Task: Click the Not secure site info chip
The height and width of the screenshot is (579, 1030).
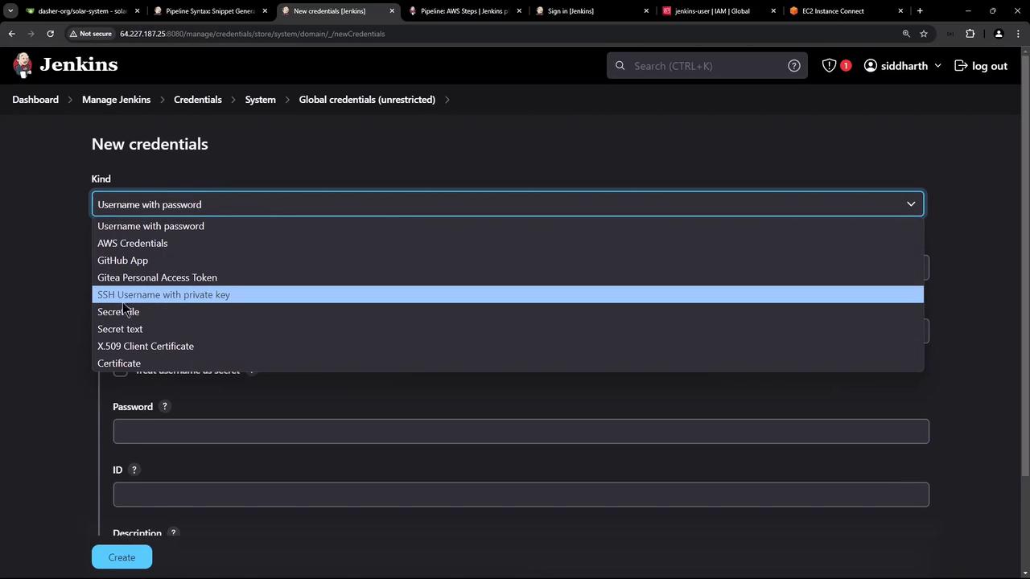Action: point(91,34)
